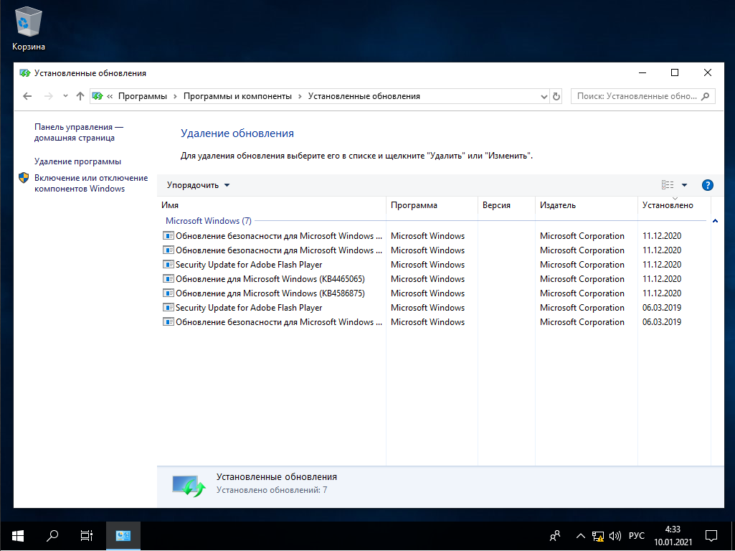This screenshot has height=551, width=735.
Task: Open the 'Удаление программы' link
Action: (x=78, y=161)
